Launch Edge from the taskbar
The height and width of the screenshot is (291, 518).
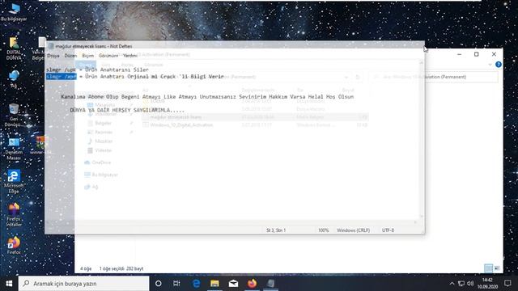coord(196,284)
